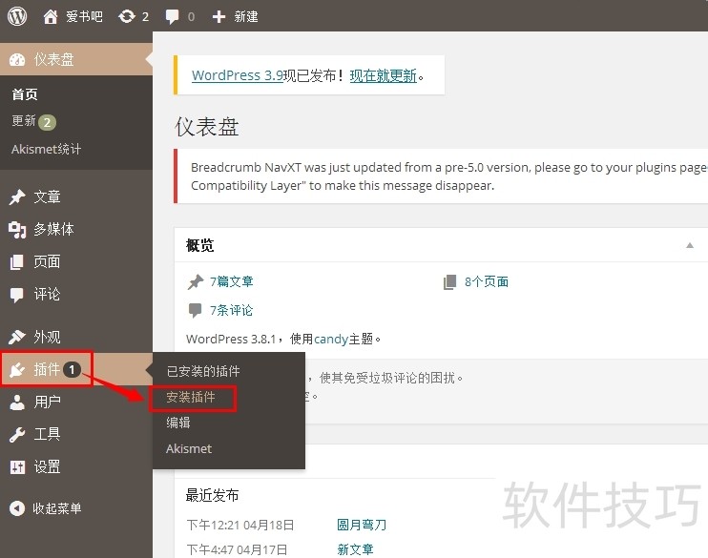The image size is (708, 558).
Task: Click the media icon beside 多媒体
Action: pos(17,230)
